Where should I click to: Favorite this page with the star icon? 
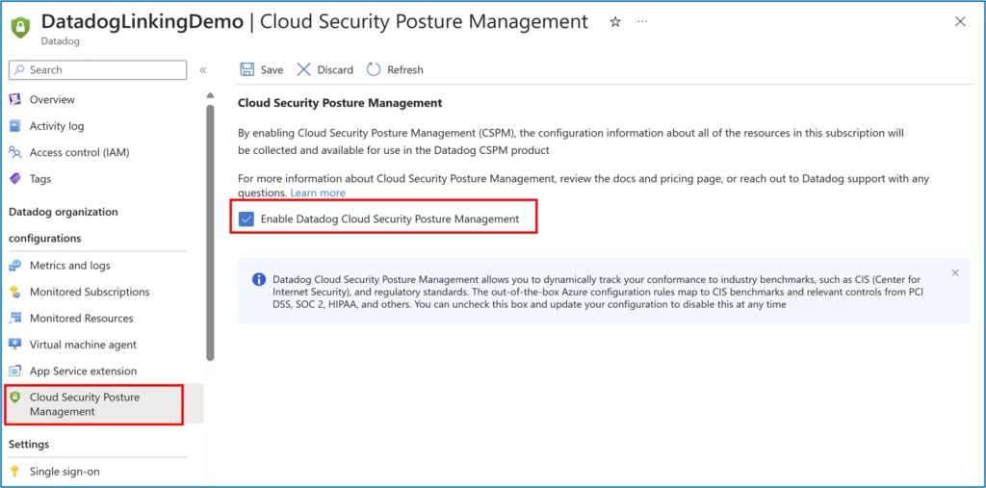click(615, 22)
